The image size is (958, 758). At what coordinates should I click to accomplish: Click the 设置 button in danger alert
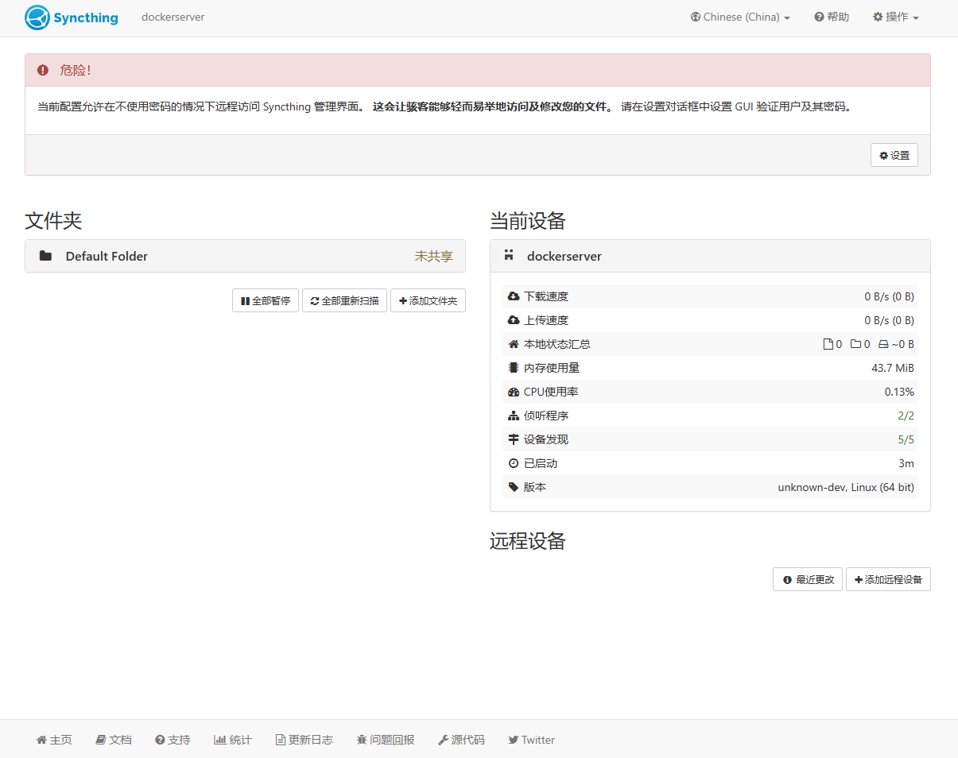click(894, 156)
